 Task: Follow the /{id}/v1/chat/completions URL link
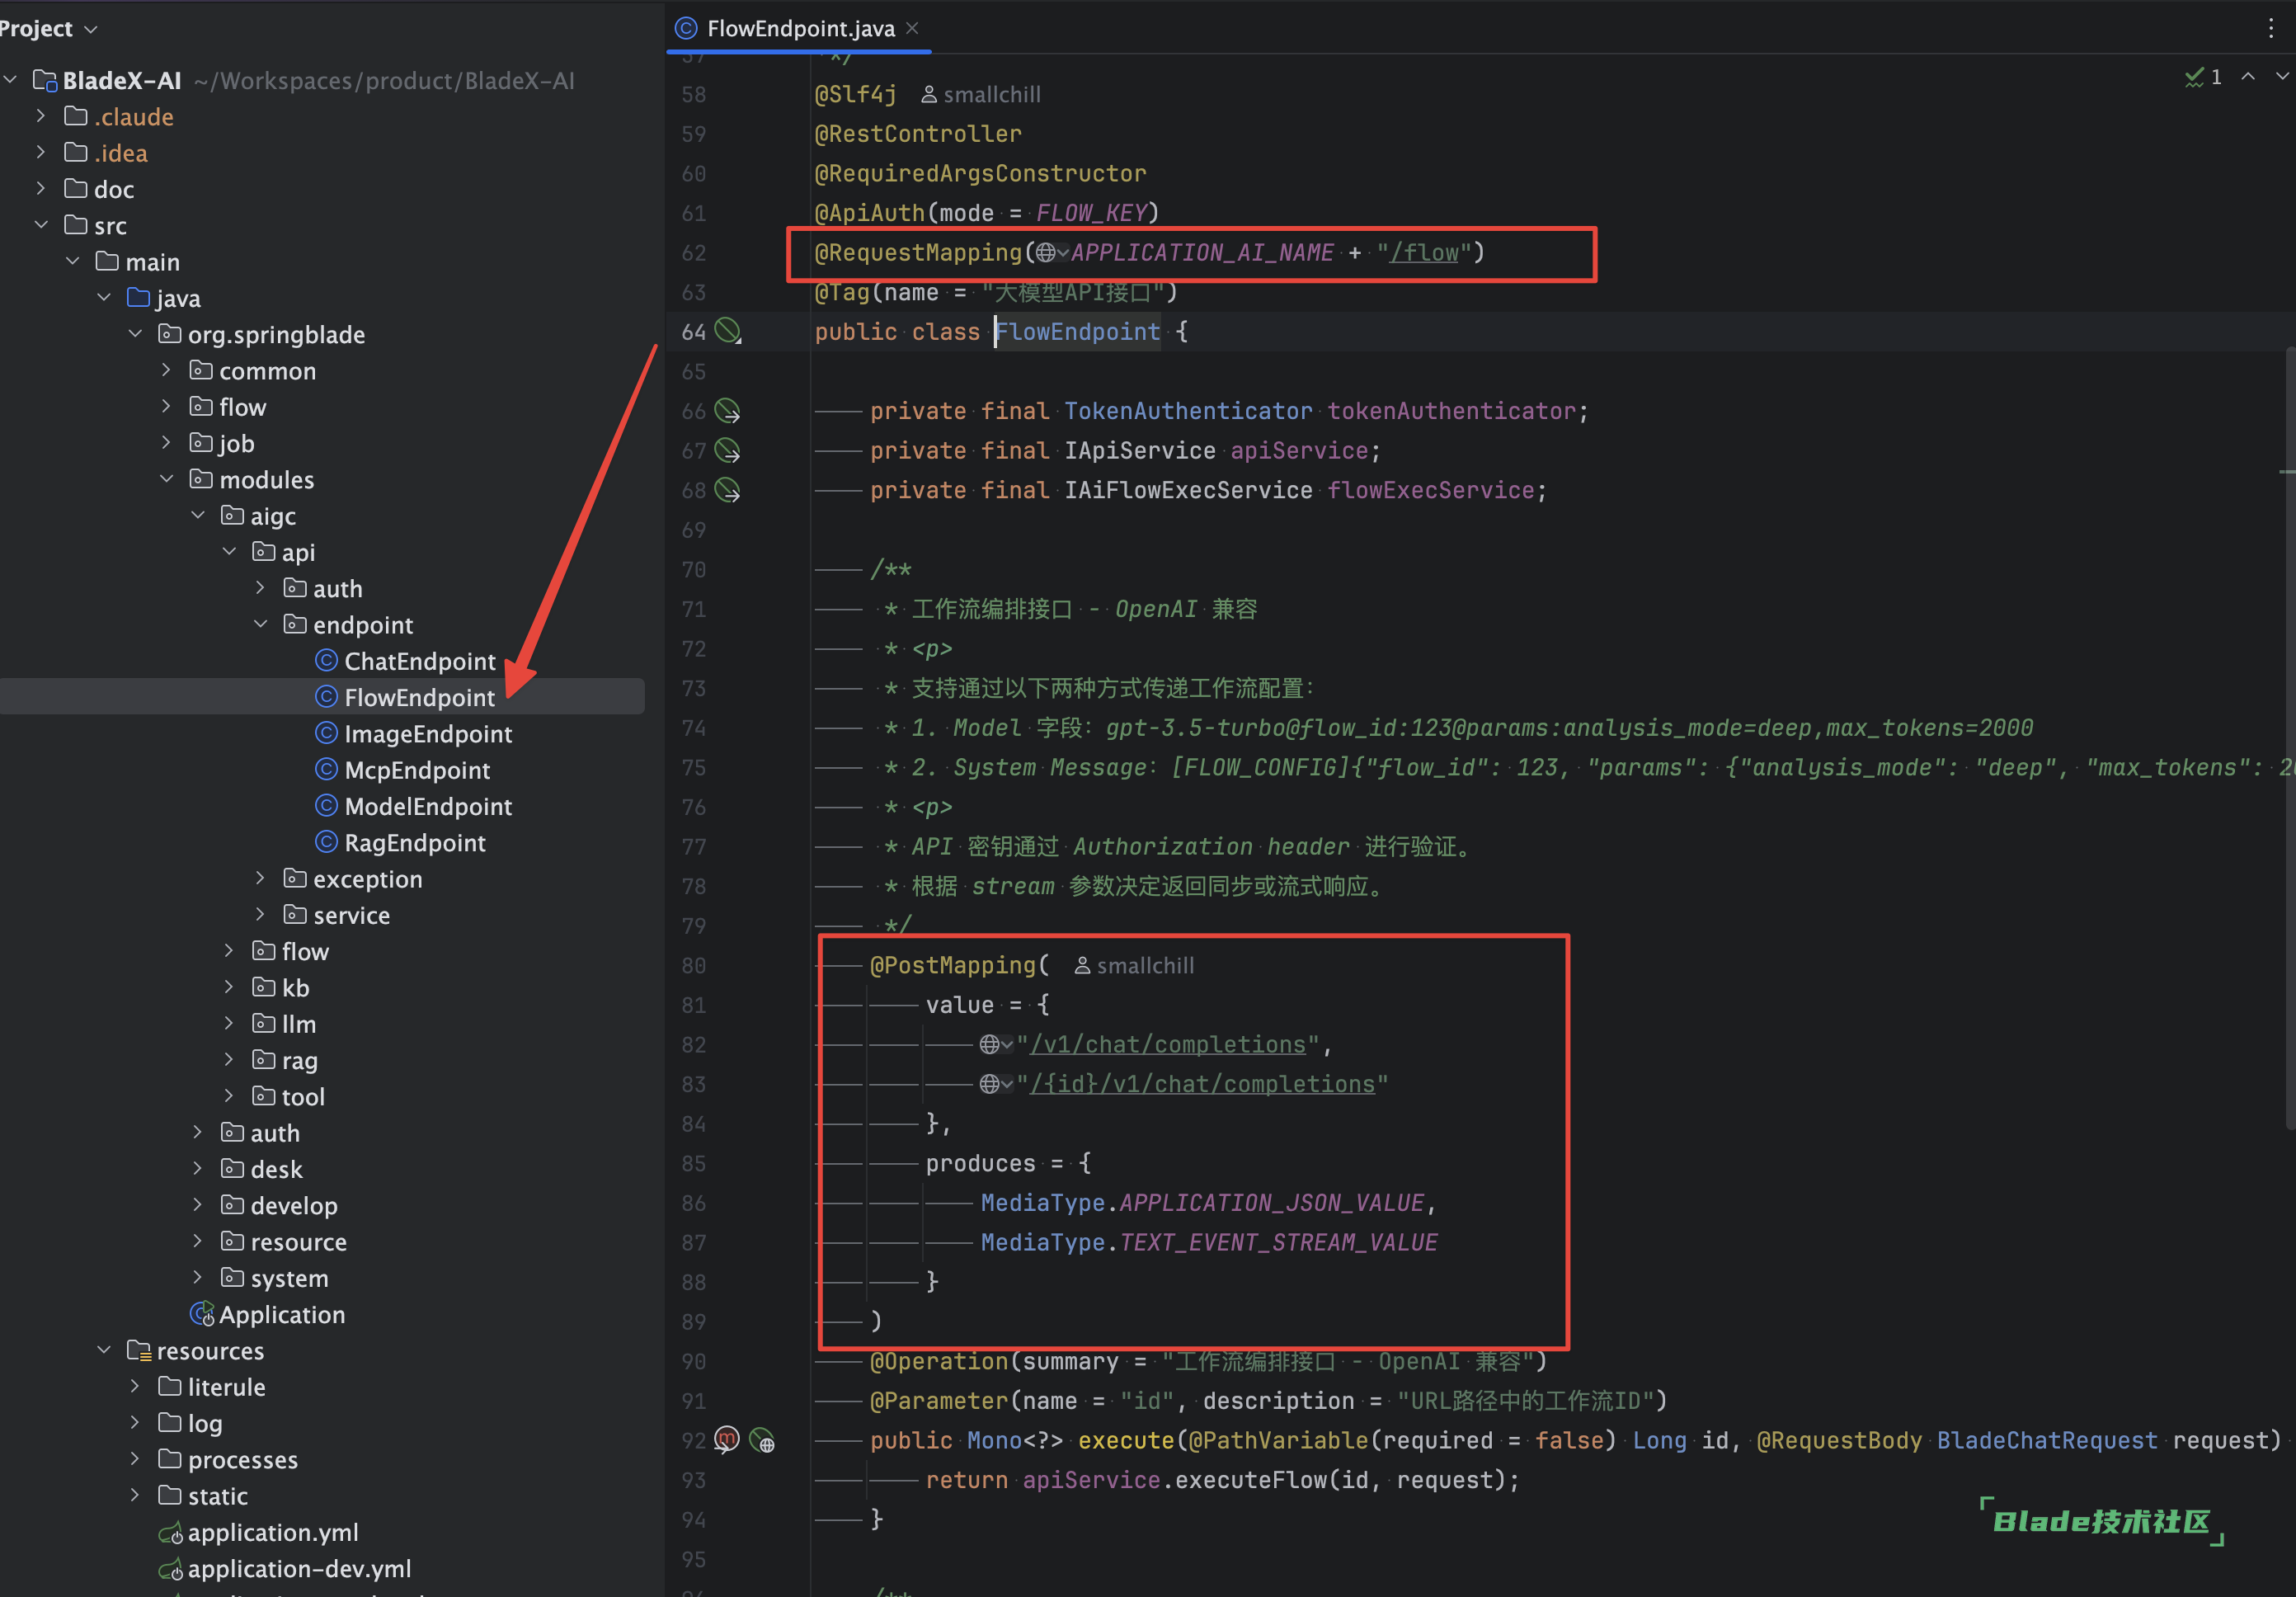click(1203, 1084)
